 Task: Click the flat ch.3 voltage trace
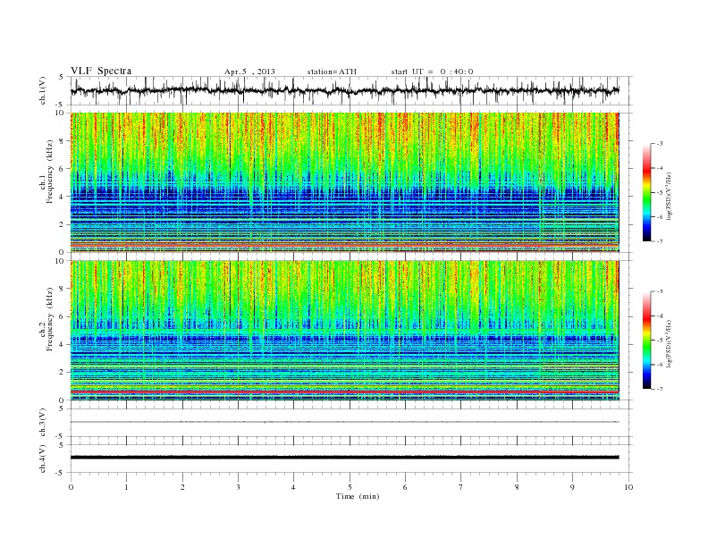[x=344, y=422]
